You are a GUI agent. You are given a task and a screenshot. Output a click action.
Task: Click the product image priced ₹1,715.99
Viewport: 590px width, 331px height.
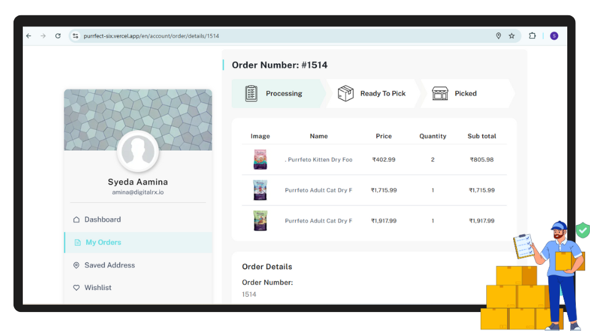click(x=261, y=190)
